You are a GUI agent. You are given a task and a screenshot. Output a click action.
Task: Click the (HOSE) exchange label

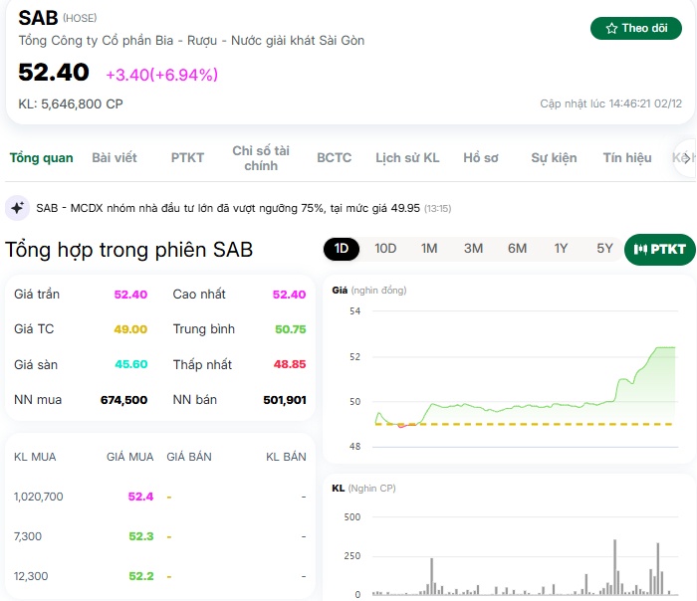(80, 18)
